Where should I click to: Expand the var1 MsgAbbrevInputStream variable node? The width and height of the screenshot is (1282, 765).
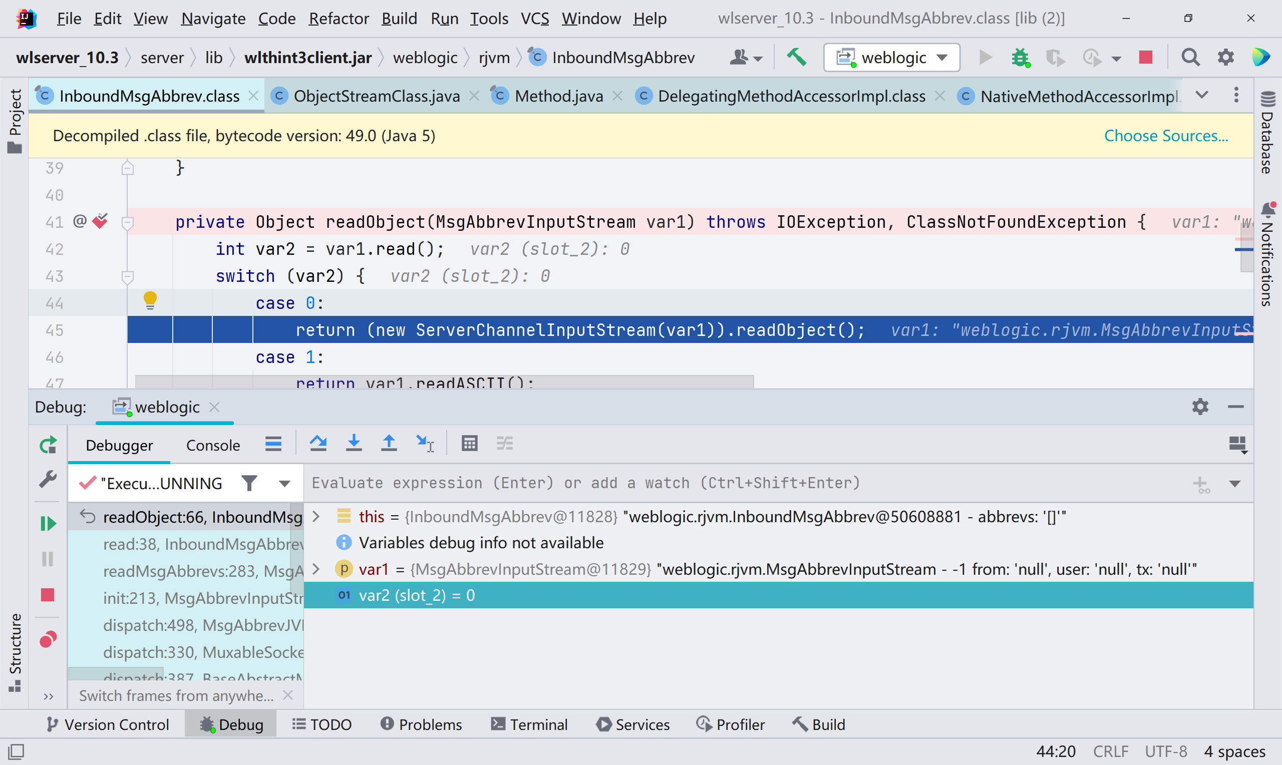316,569
